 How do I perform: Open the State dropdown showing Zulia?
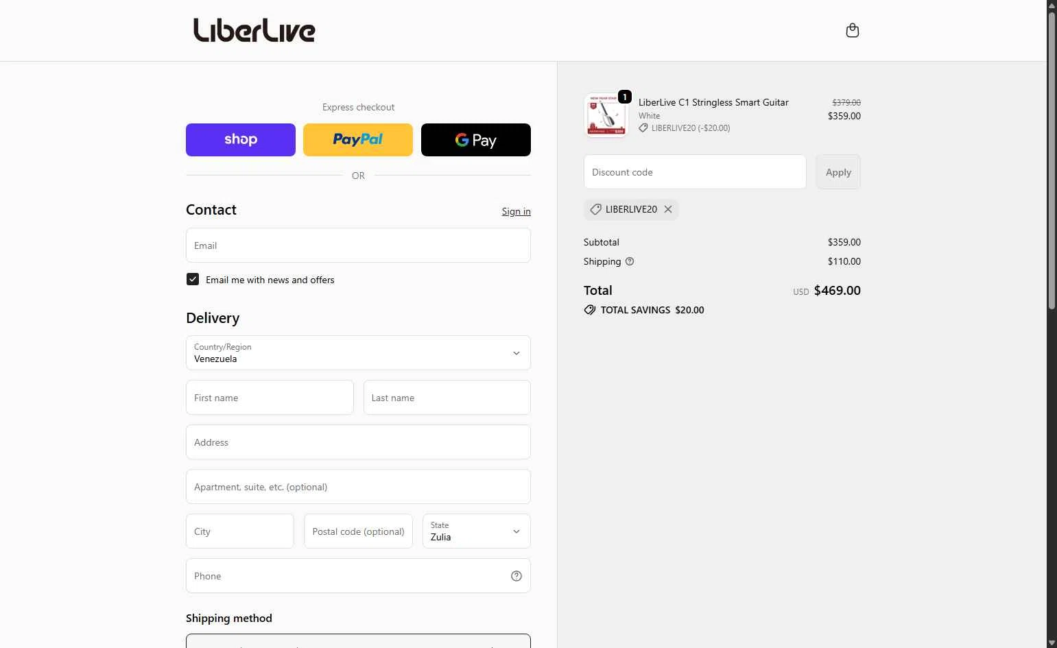click(477, 531)
